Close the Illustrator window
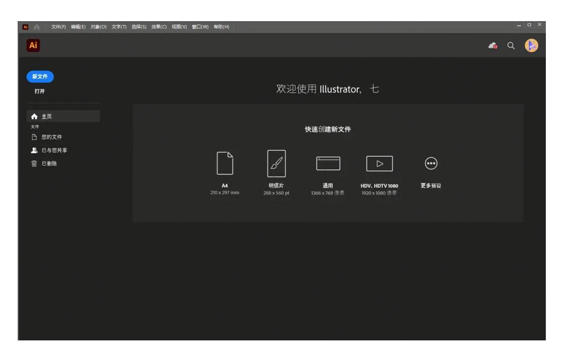 coord(539,25)
